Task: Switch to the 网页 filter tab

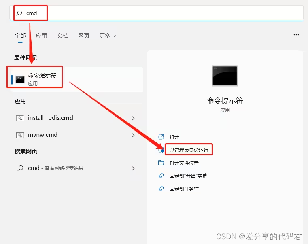Action: pos(84,36)
